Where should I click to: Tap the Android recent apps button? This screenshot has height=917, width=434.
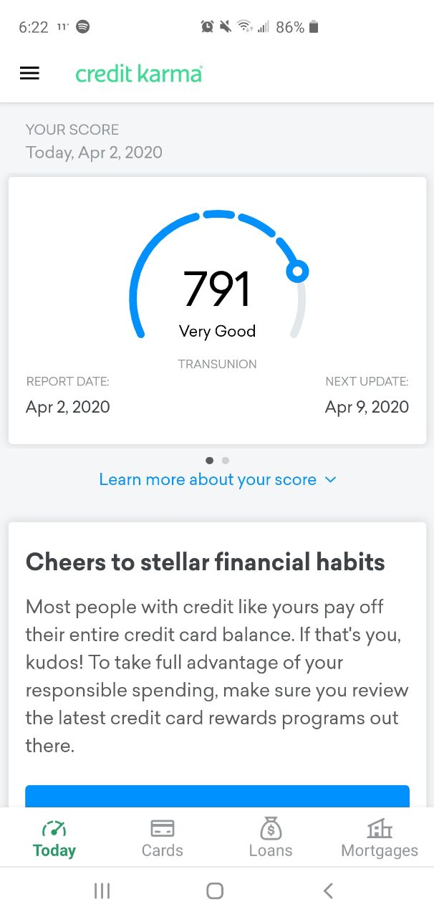(102, 890)
